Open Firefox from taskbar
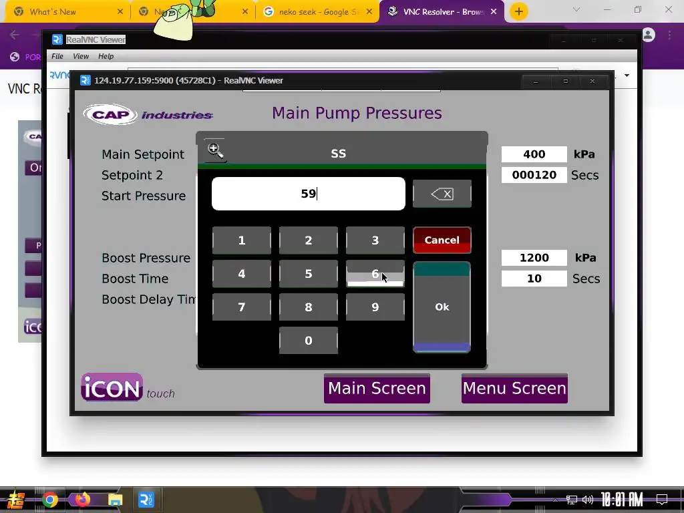684x513 pixels. click(x=82, y=500)
